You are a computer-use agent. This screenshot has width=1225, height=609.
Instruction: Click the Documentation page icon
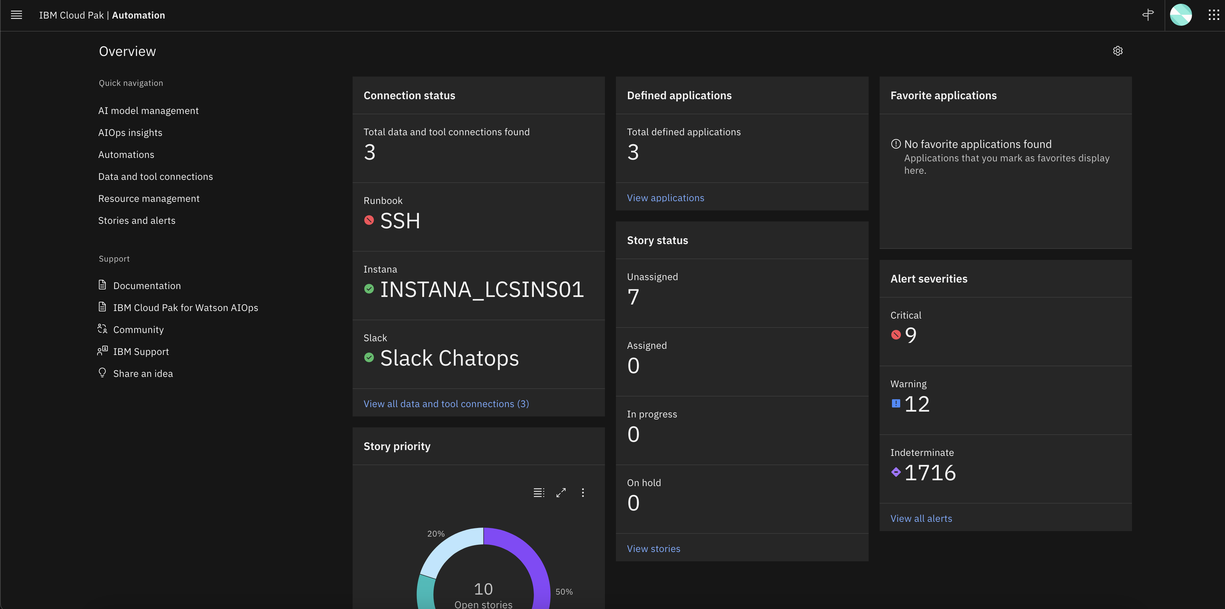click(102, 285)
